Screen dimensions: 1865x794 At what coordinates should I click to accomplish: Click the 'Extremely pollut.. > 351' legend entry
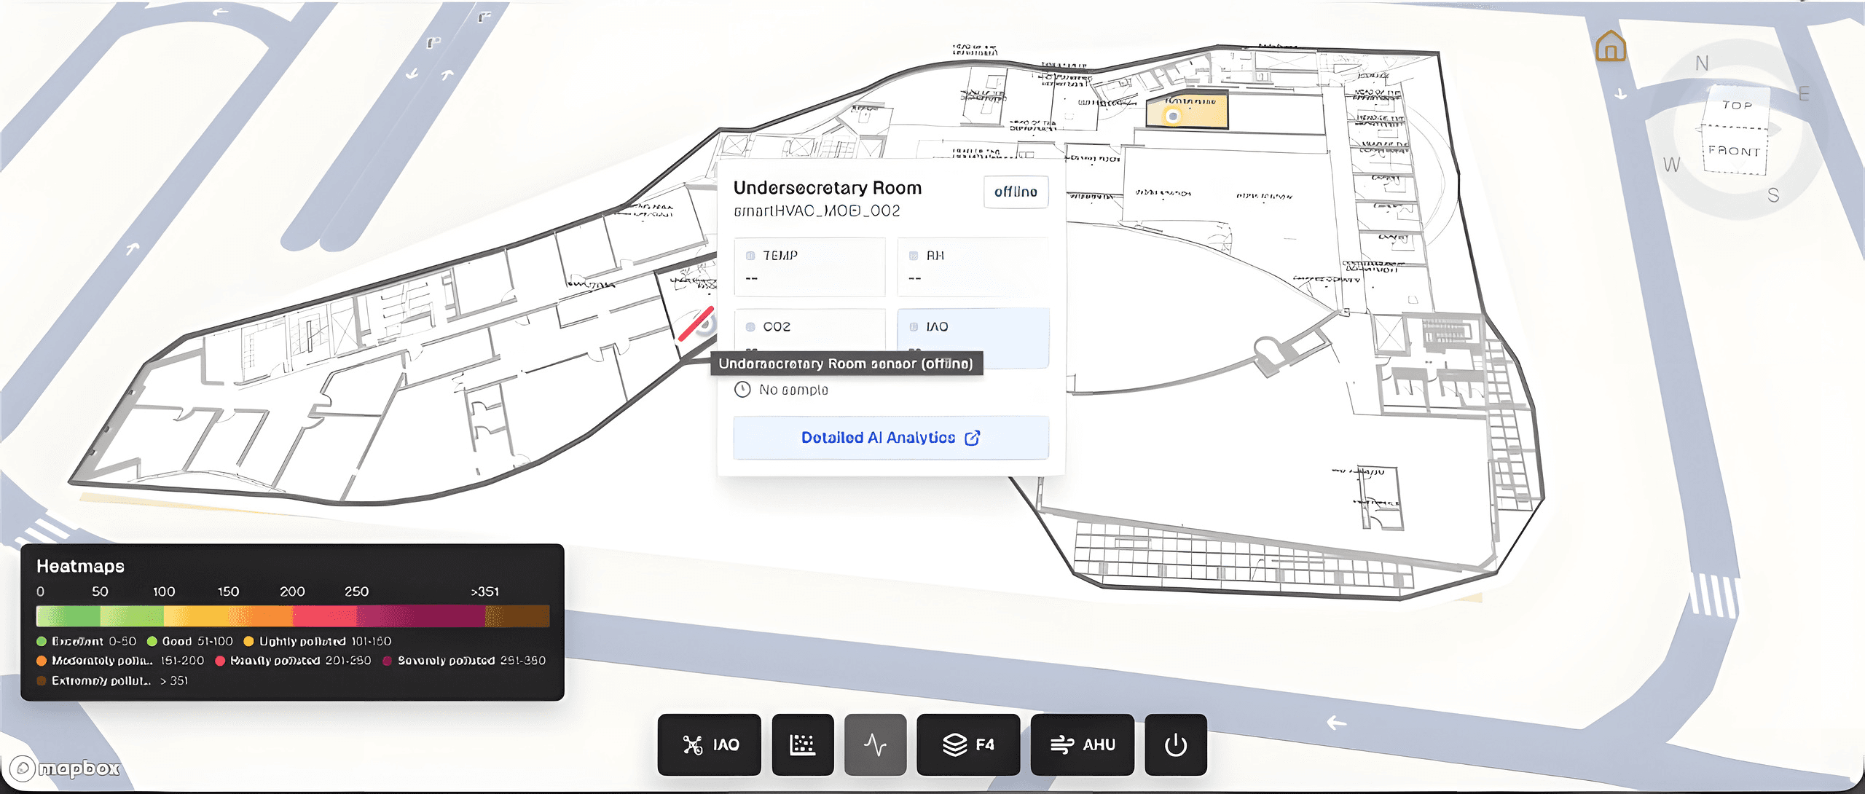click(x=112, y=680)
